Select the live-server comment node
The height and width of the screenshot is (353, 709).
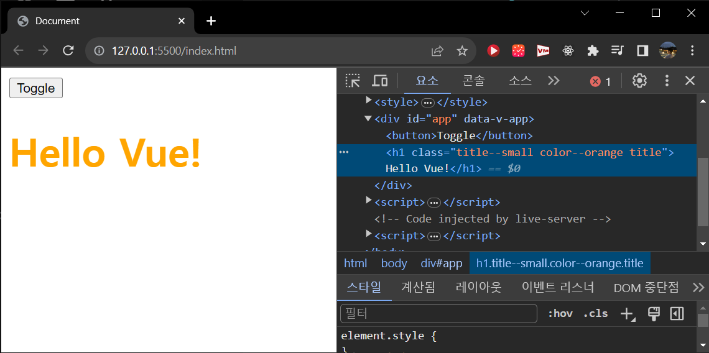493,219
